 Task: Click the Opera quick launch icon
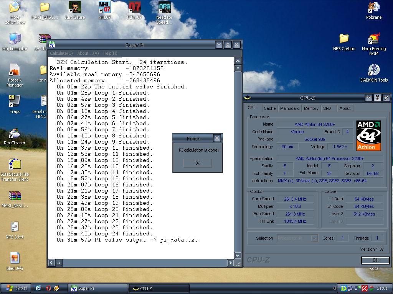[48, 288]
